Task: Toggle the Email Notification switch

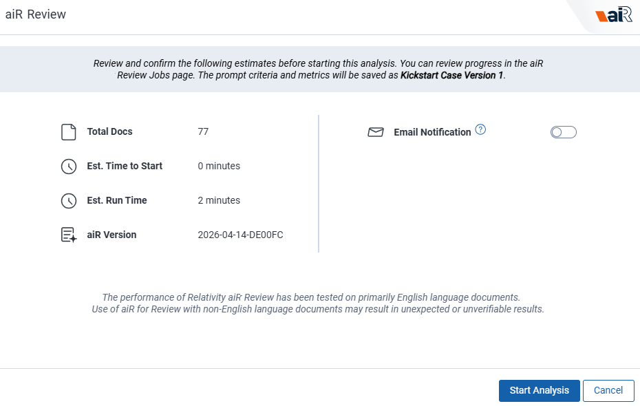Action: tap(563, 132)
